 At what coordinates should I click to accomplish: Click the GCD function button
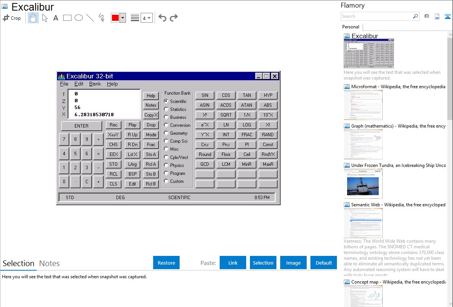click(205, 164)
